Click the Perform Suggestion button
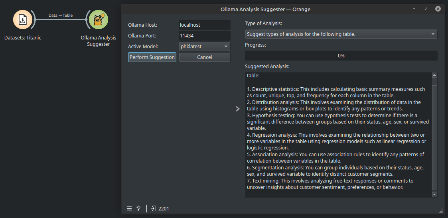 pos(152,57)
